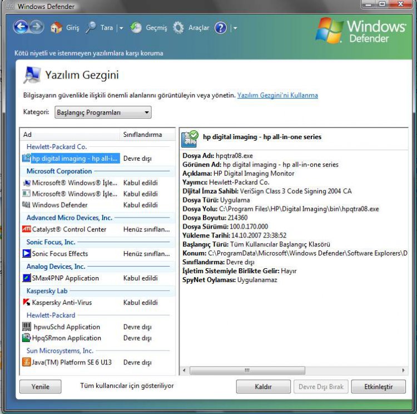Select the Kaspersky Anti-Virus entry
The width and height of the screenshot is (417, 414).
pos(62,303)
